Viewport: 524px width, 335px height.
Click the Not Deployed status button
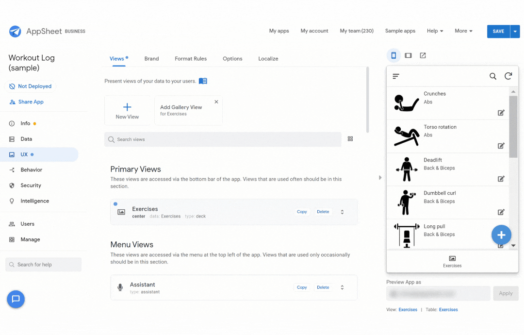pos(31,86)
